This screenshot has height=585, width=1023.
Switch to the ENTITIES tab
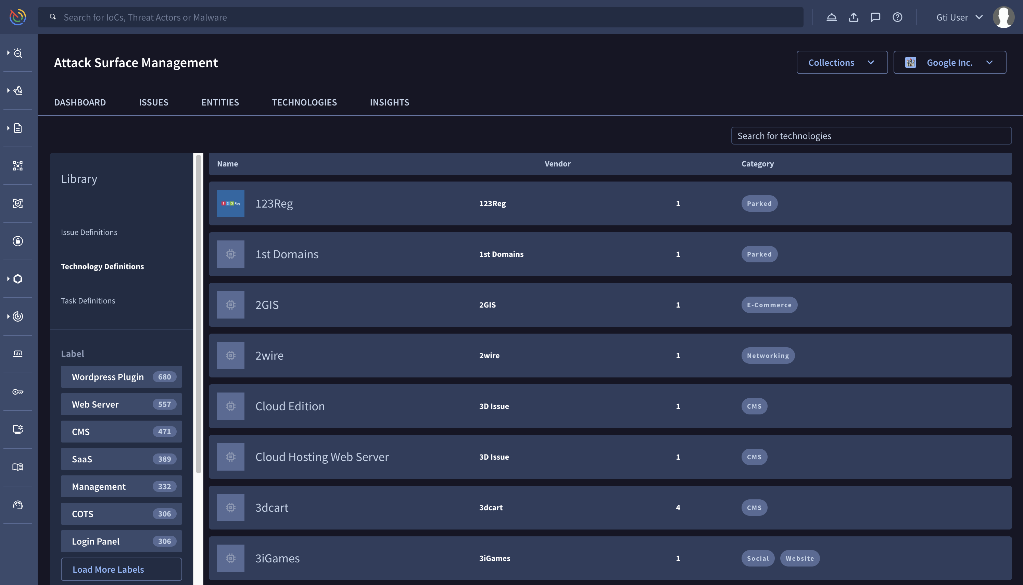[220, 102]
